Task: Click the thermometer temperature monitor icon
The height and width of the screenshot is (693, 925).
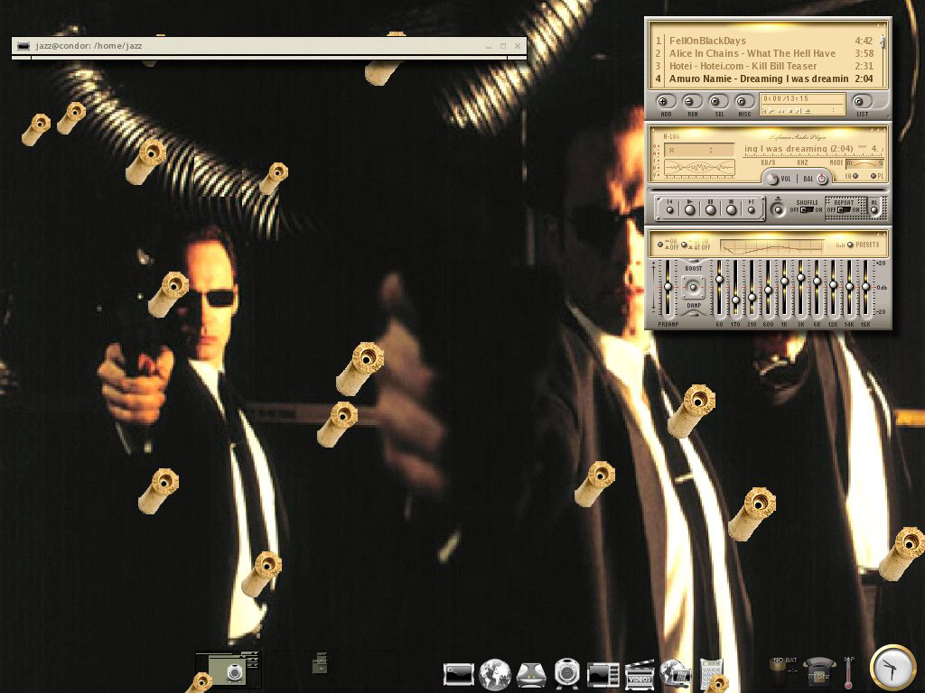Action: coord(849,671)
